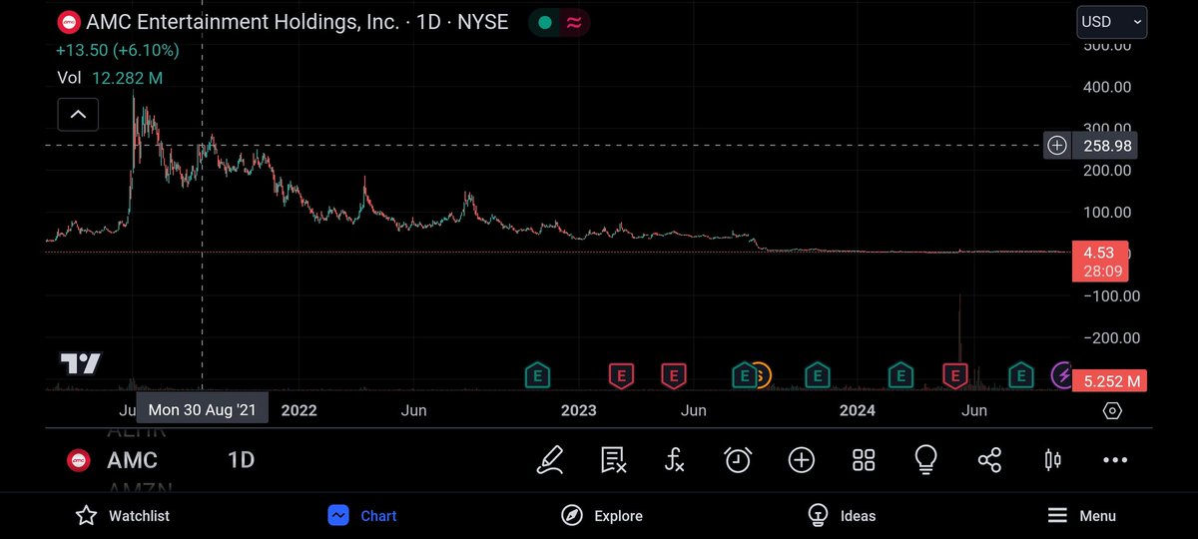Screen dimensions: 1198x539
Task: Open the indicators fx icon
Action: click(x=675, y=459)
